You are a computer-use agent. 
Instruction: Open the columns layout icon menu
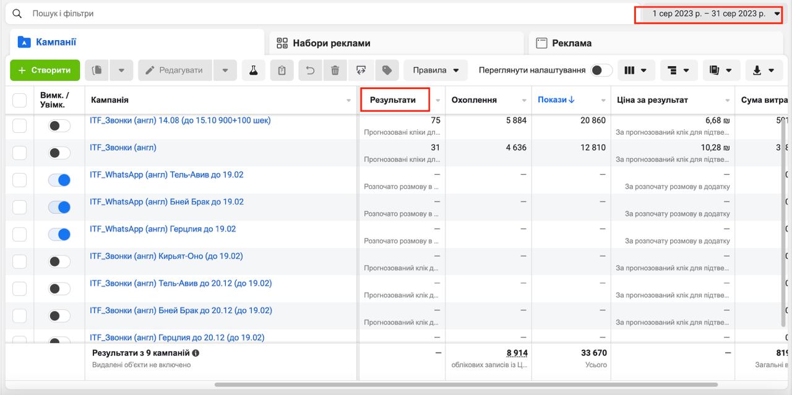tap(635, 70)
